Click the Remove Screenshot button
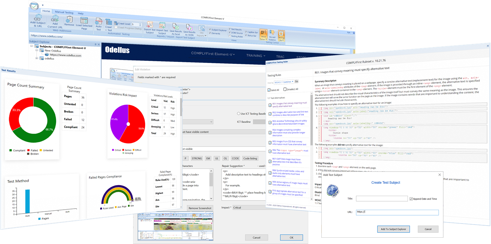The image size is (491, 244). point(200,208)
